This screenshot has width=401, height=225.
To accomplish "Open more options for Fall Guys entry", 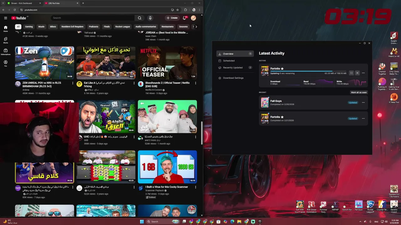I will [x=363, y=102].
